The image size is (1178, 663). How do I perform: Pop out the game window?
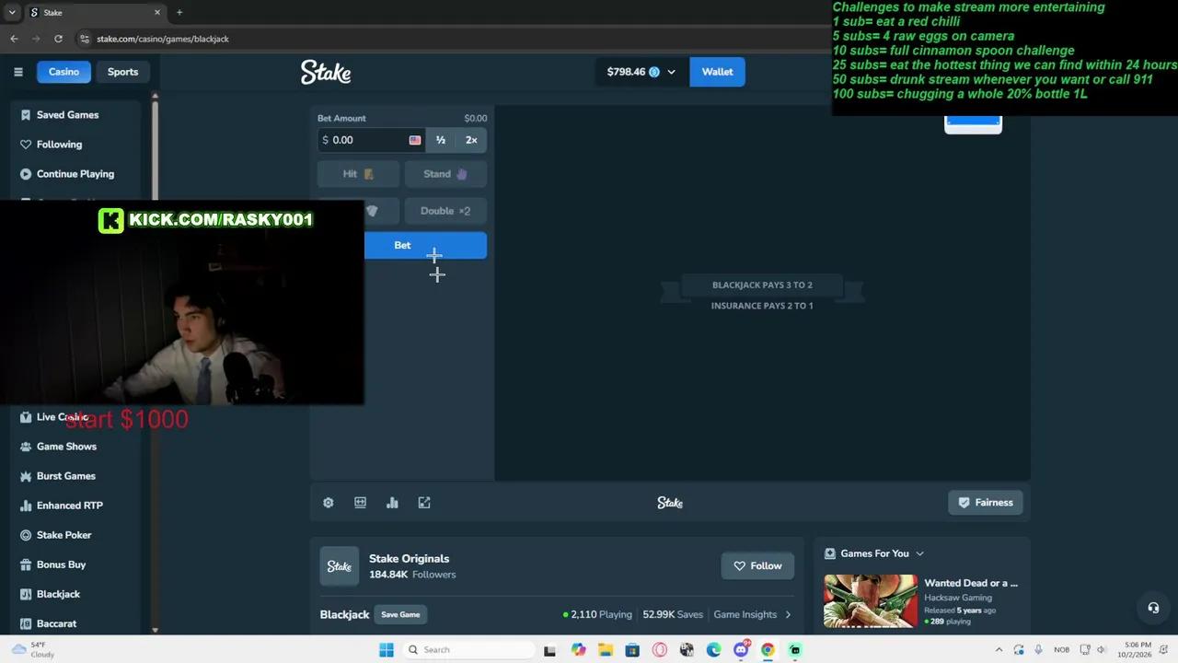[x=424, y=503]
